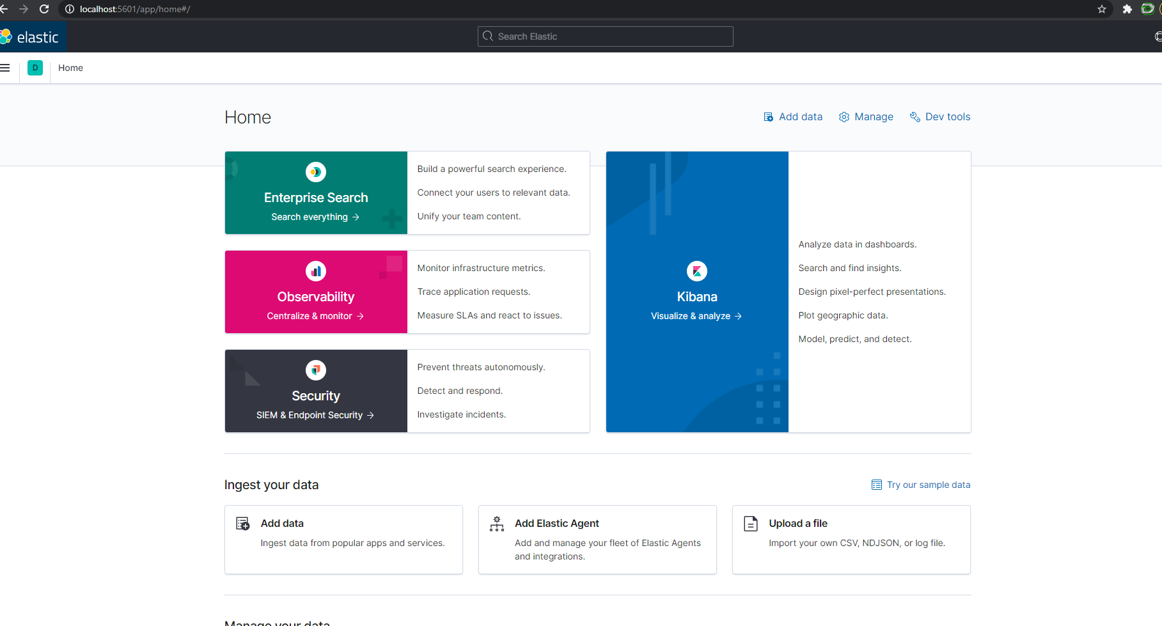
Task: Click Search everything link
Action: (315, 217)
